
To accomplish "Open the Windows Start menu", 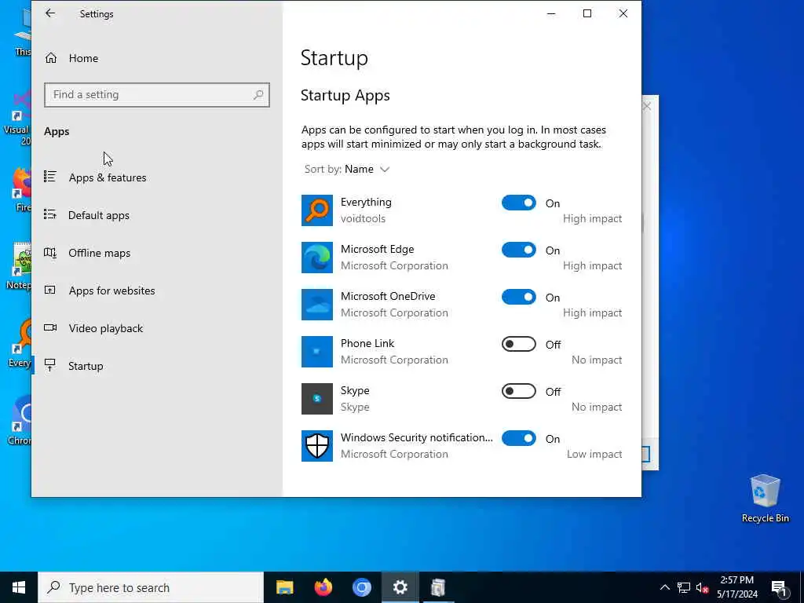I will pyautogui.click(x=19, y=587).
